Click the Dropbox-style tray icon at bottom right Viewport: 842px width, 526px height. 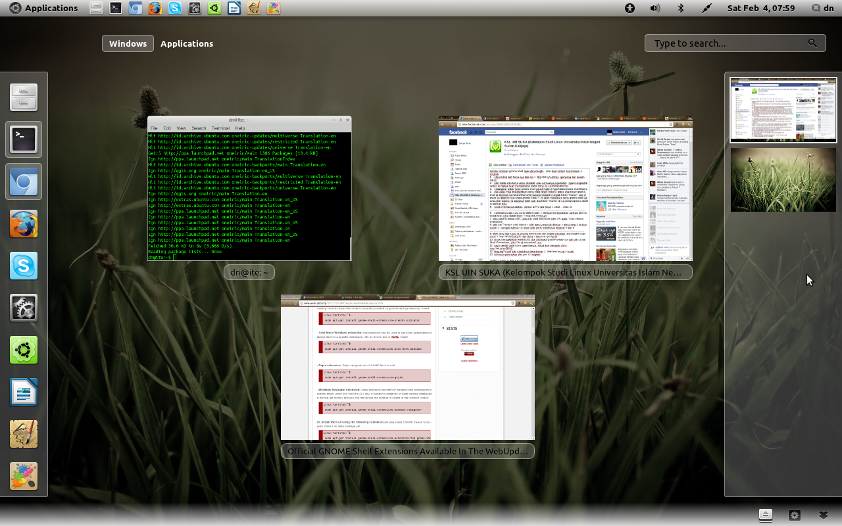824,515
